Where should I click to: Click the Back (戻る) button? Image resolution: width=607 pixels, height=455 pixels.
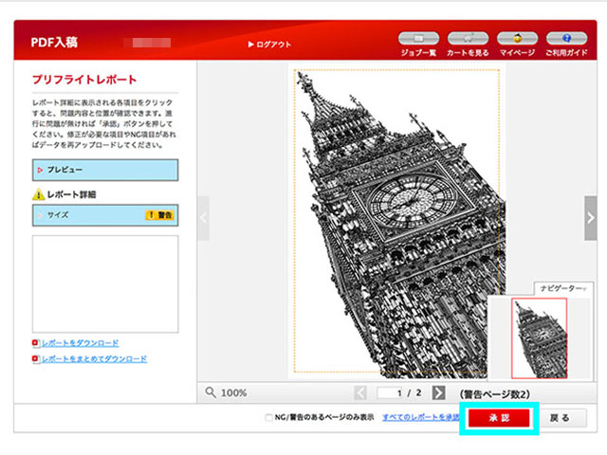tap(560, 418)
